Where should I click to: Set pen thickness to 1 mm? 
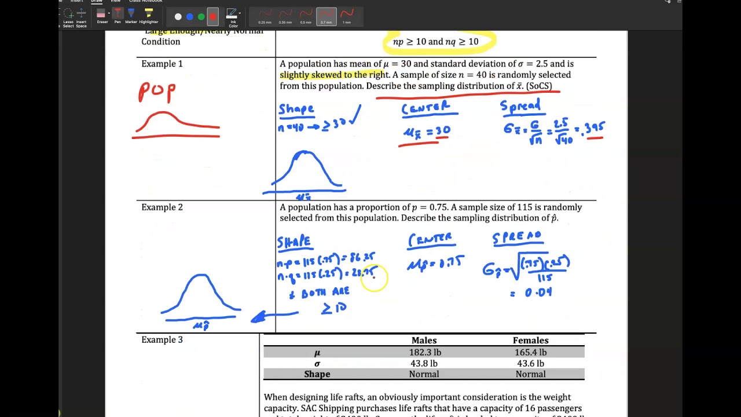pos(347,16)
